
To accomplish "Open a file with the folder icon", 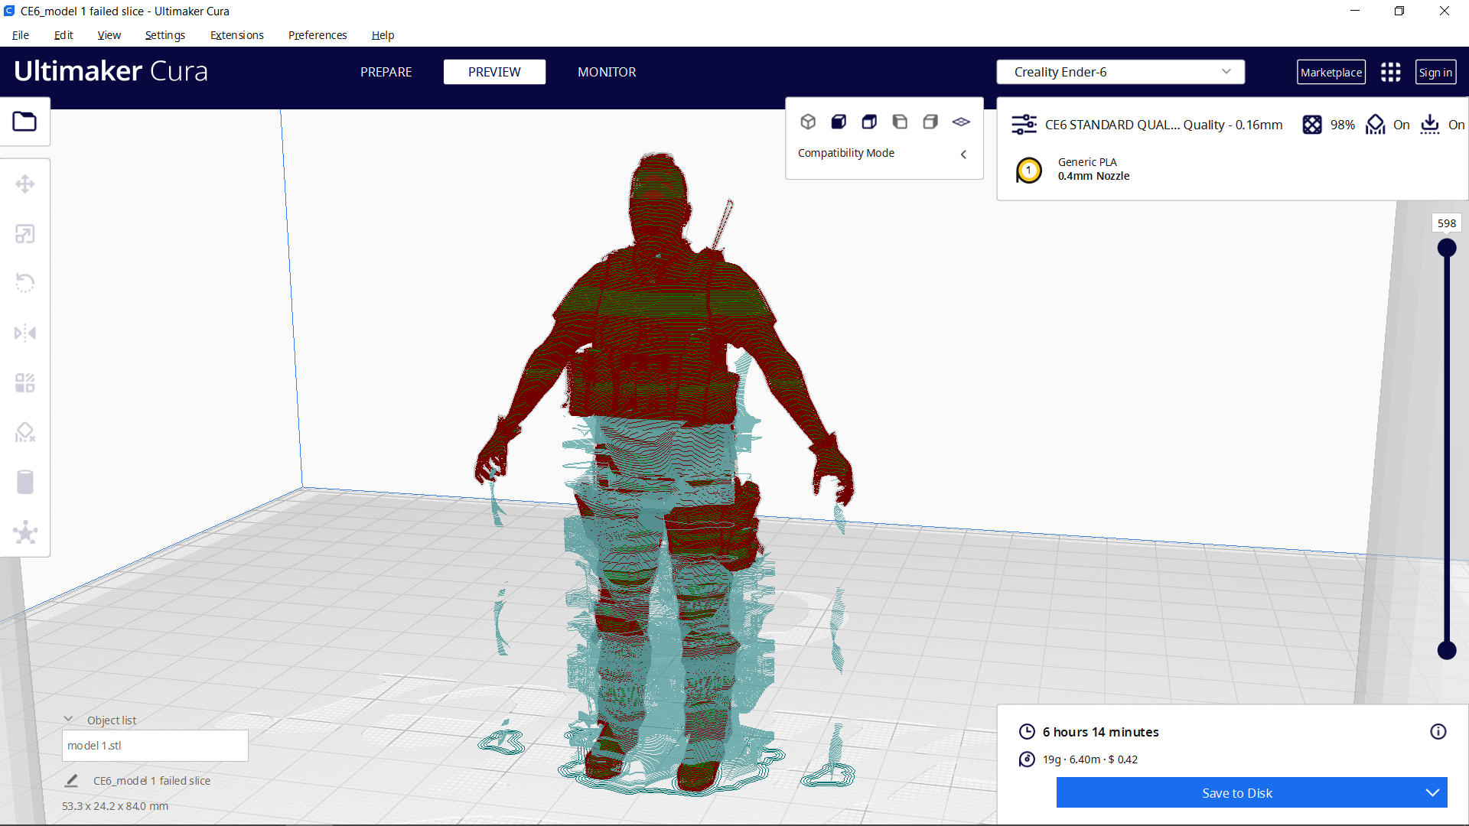I will (24, 121).
